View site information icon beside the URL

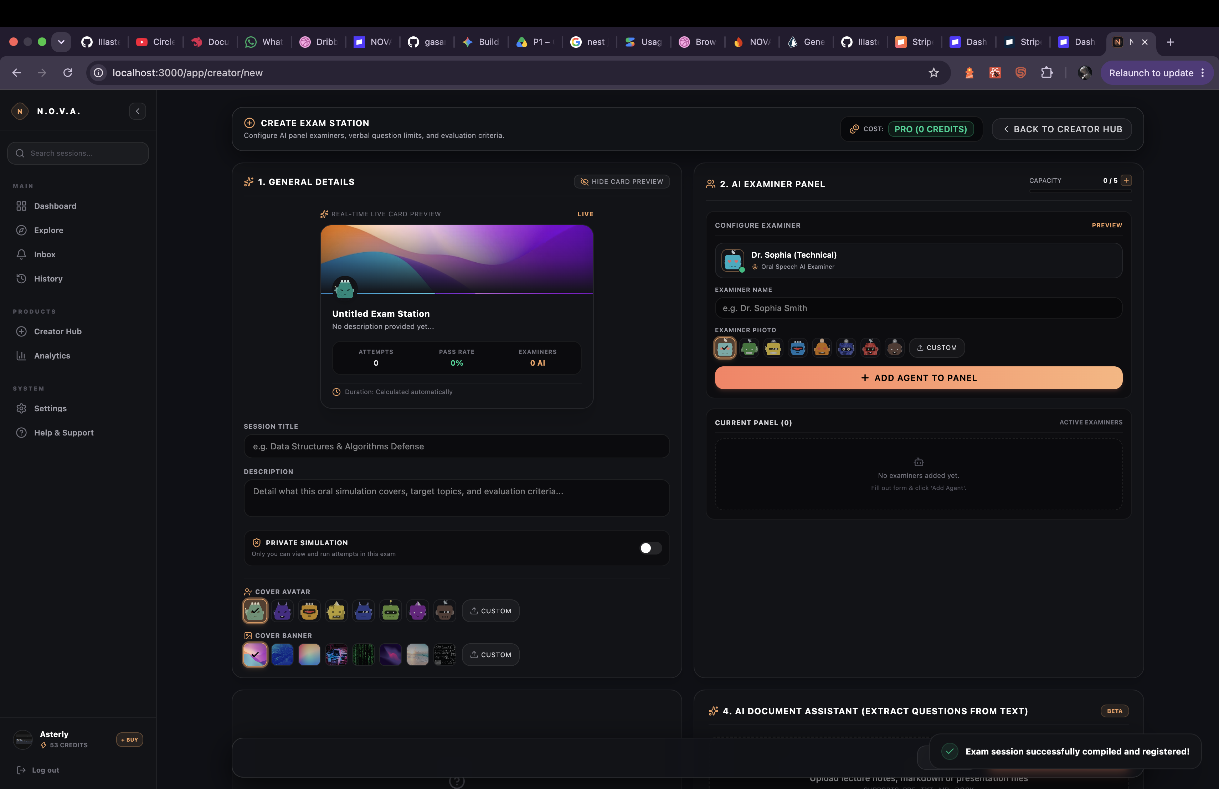(x=98, y=73)
